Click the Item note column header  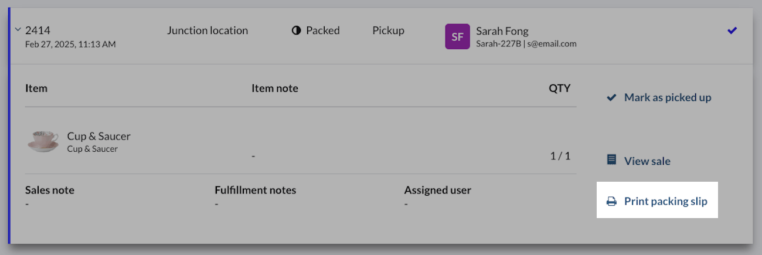coord(274,89)
